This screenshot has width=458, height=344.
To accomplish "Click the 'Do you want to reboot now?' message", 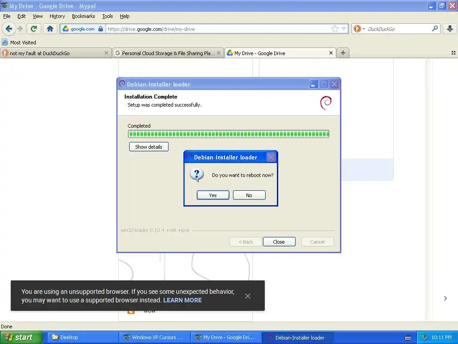I will [x=243, y=175].
